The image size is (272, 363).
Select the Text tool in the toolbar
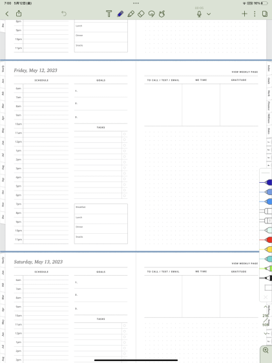point(109,14)
